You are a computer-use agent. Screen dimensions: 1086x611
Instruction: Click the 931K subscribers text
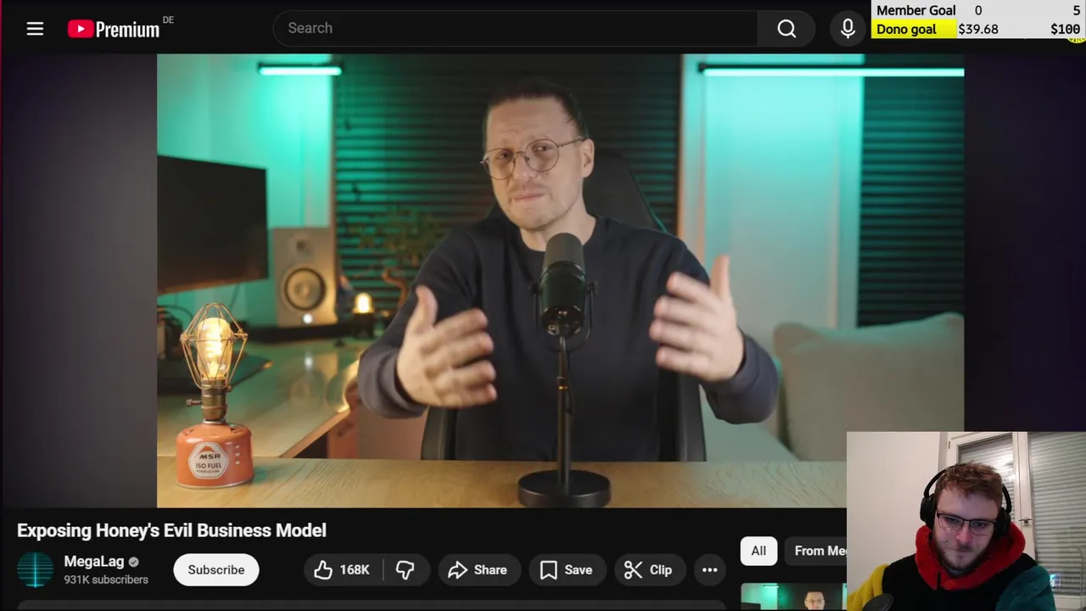[x=106, y=580]
